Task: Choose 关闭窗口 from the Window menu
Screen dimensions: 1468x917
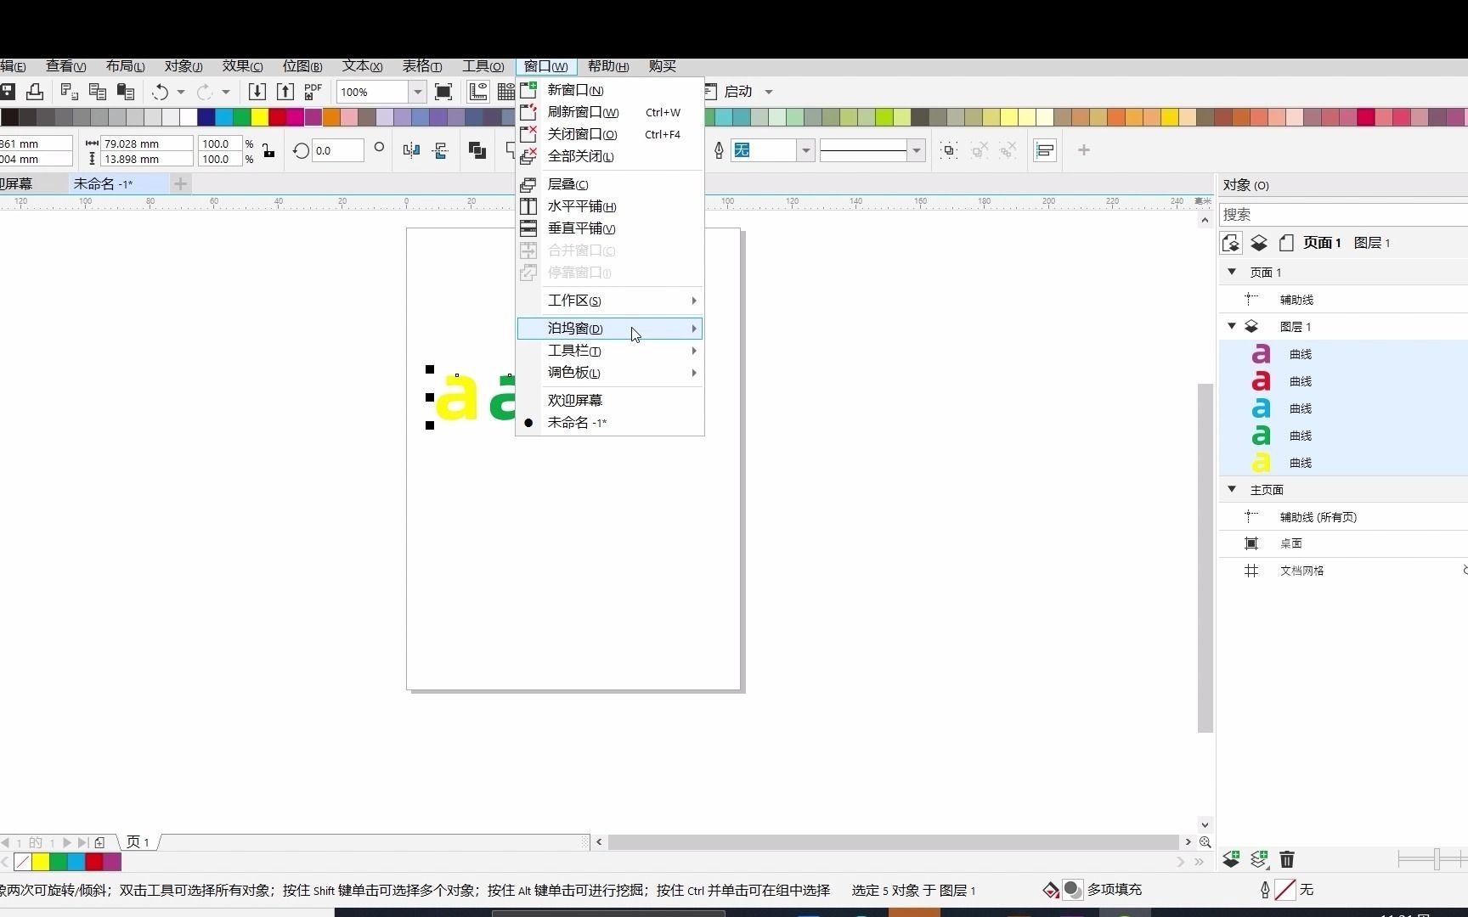Action: pos(610,134)
